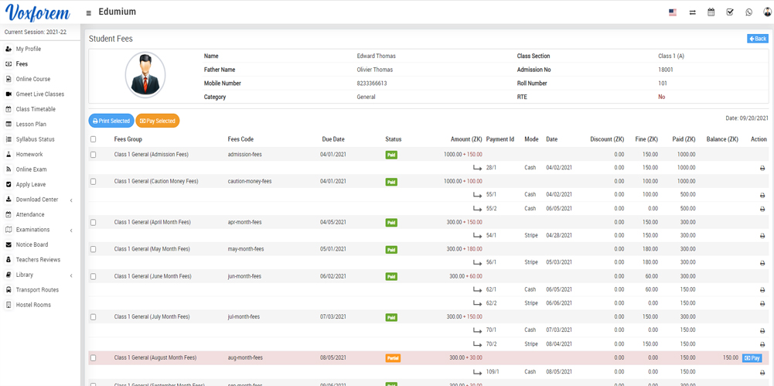Open the WhatsApp chat icon
The width and height of the screenshot is (774, 386).
(748, 12)
